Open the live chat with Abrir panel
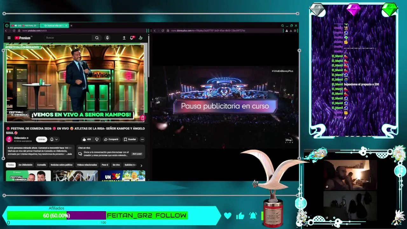 (137, 154)
